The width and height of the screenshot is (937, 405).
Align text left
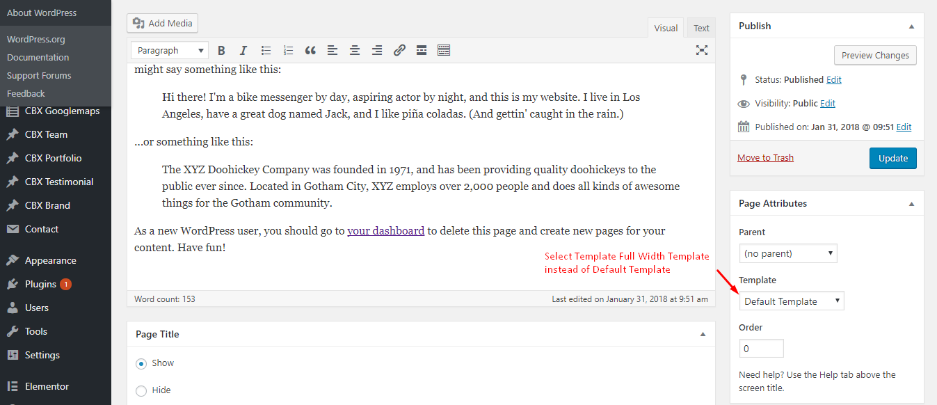(x=333, y=50)
